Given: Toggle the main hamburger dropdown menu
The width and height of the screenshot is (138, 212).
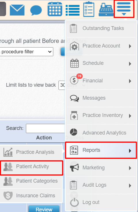Looking at the screenshot, I should pos(124,9).
